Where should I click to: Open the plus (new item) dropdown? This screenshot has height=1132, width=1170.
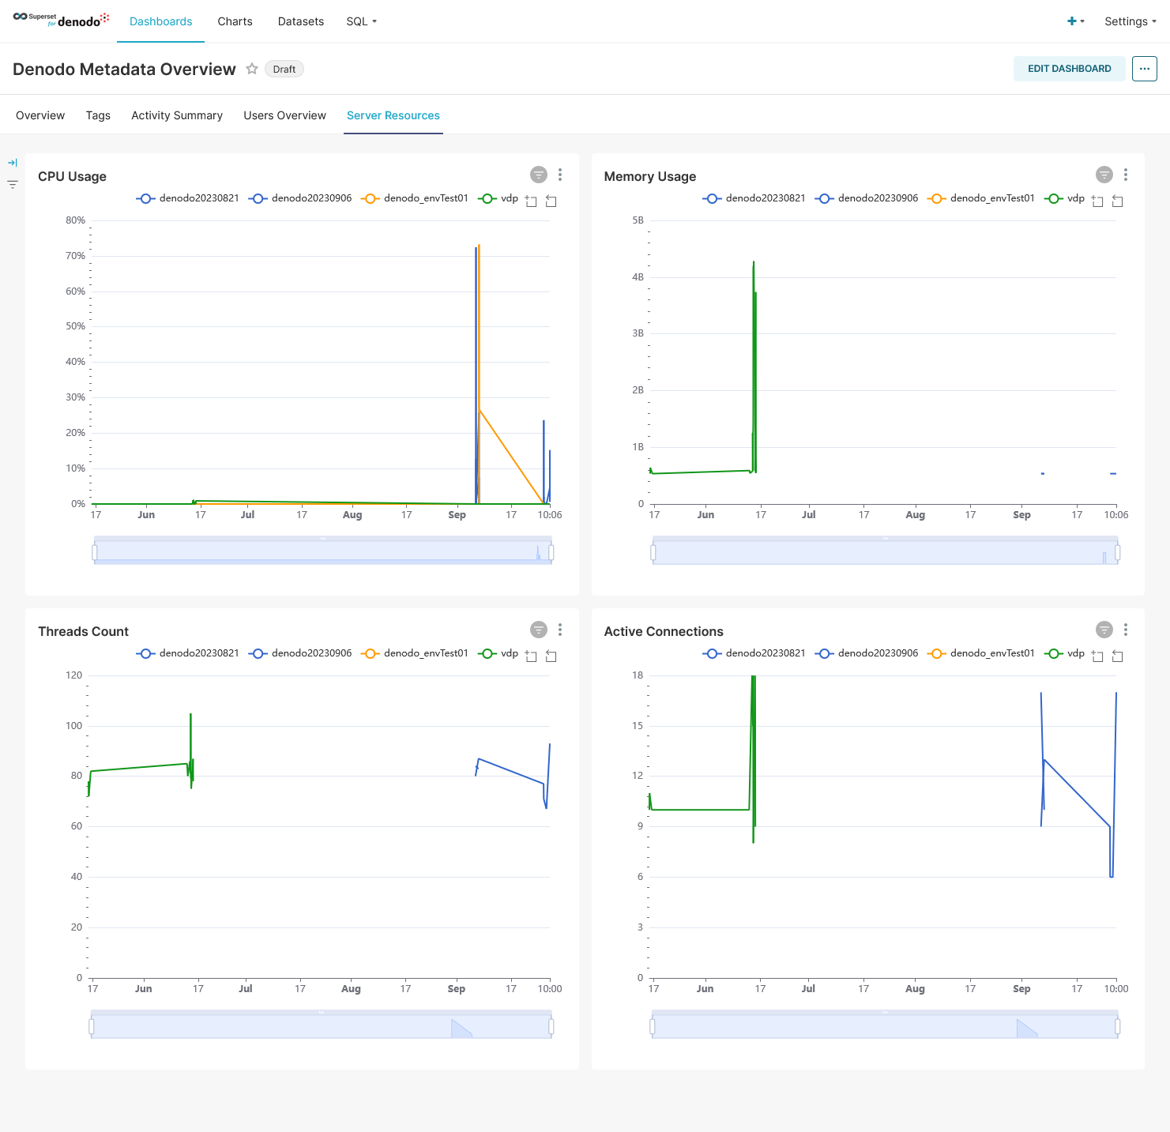[x=1076, y=21]
